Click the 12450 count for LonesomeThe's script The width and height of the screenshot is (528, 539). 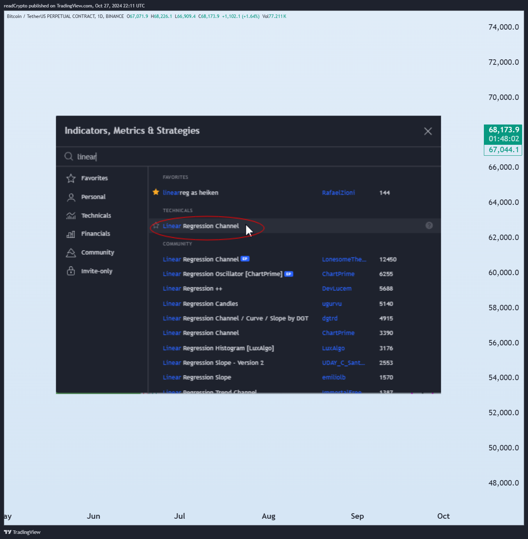pos(388,259)
